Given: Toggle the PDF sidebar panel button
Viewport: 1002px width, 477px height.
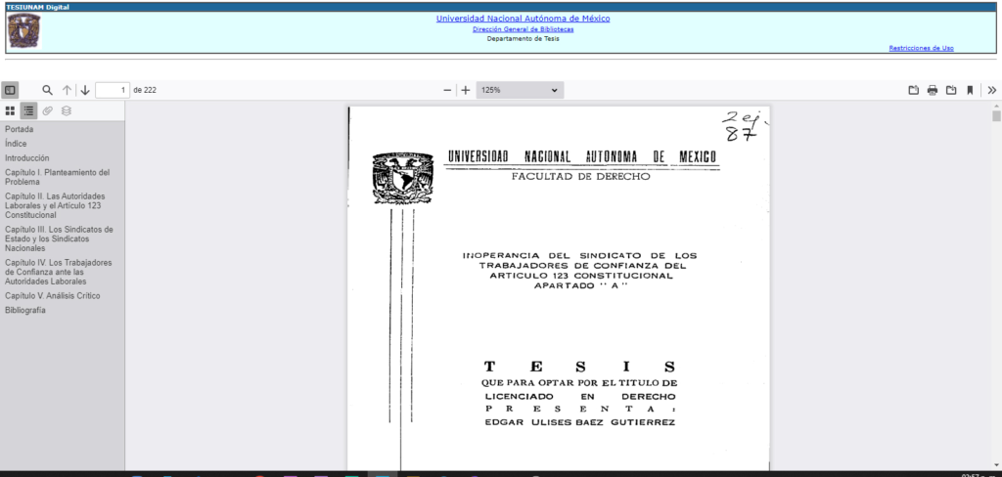Looking at the screenshot, I should click(x=10, y=90).
